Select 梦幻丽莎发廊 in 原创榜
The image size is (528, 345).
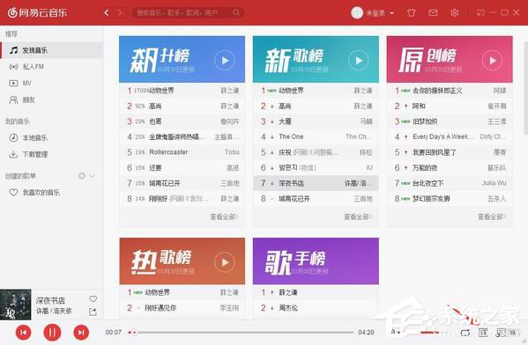click(450, 199)
